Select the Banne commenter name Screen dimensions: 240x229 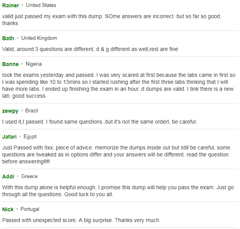pos(10,64)
